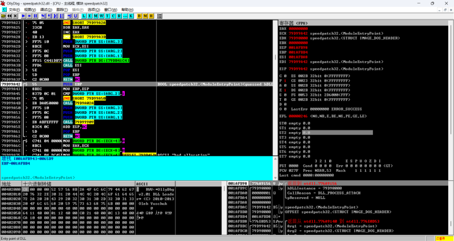454x241 pixels.
Task: Select the CALL 79D9A02A instruction line
Action: click(136, 103)
